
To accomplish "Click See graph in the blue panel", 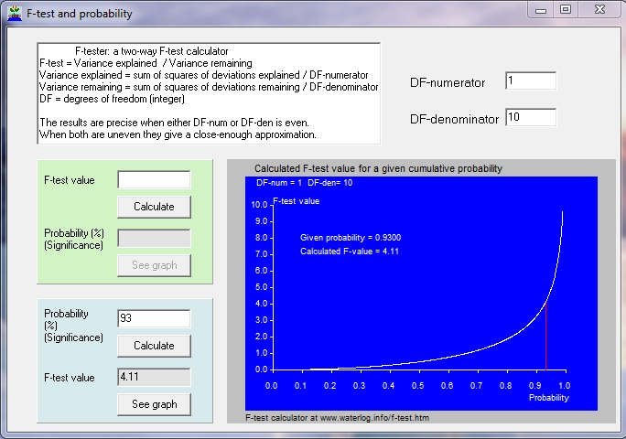I will point(154,404).
